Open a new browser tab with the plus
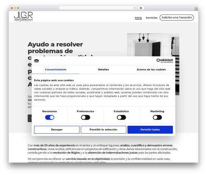Screen dimensions: 207x175 tap(196, 9)
